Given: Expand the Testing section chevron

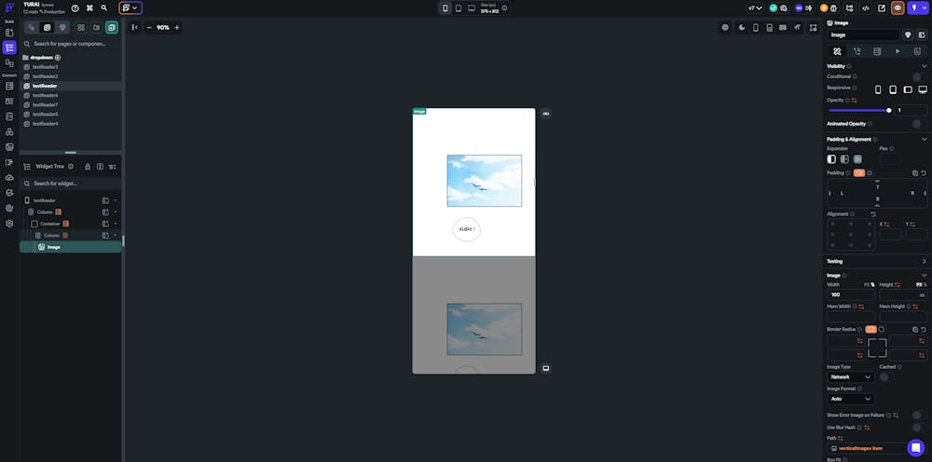Looking at the screenshot, I should tap(924, 262).
